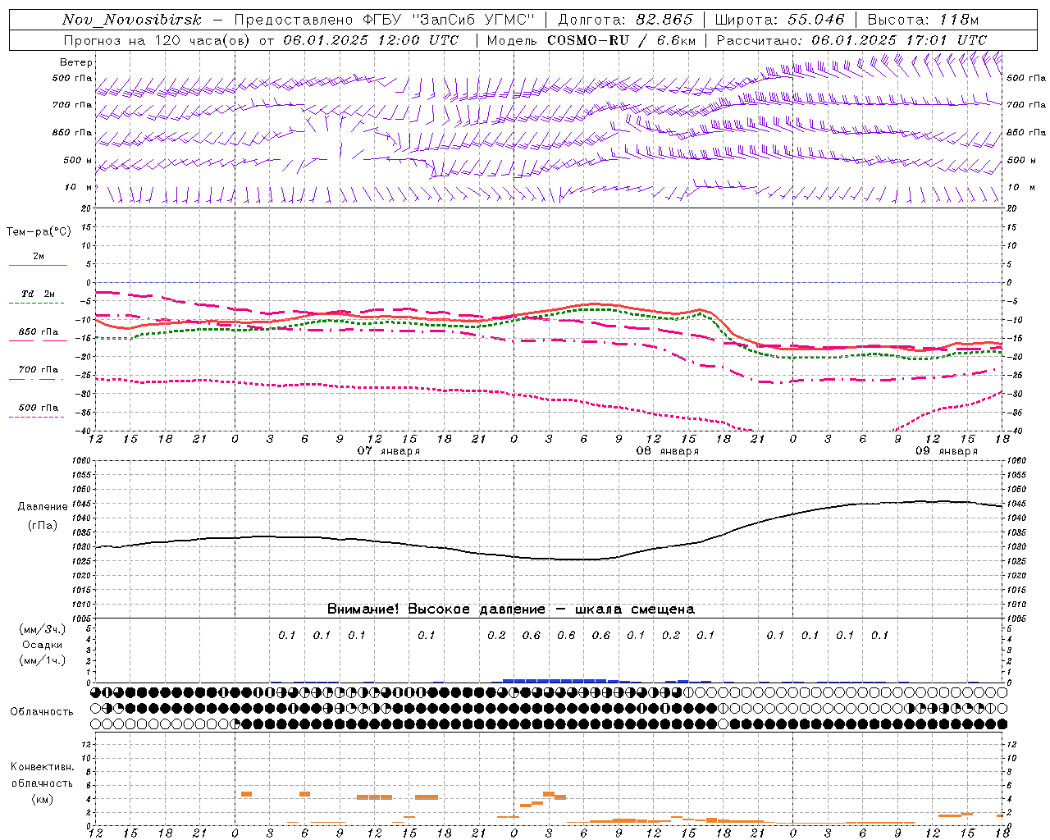Viewport: 1050px width, 840px height.
Task: Click the Внимание! Высокое давление warning text
Action: [511, 609]
